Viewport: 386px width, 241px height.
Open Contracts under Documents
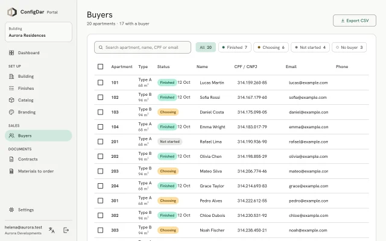[x=39, y=159]
